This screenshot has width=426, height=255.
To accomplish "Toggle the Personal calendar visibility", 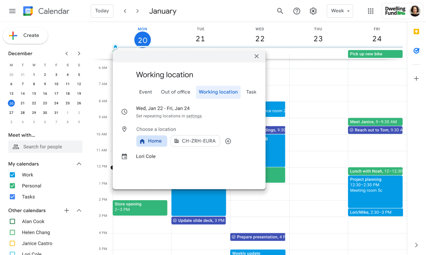I will point(12,186).
